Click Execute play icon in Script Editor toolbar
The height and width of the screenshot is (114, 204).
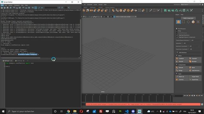click(x=42, y=8)
